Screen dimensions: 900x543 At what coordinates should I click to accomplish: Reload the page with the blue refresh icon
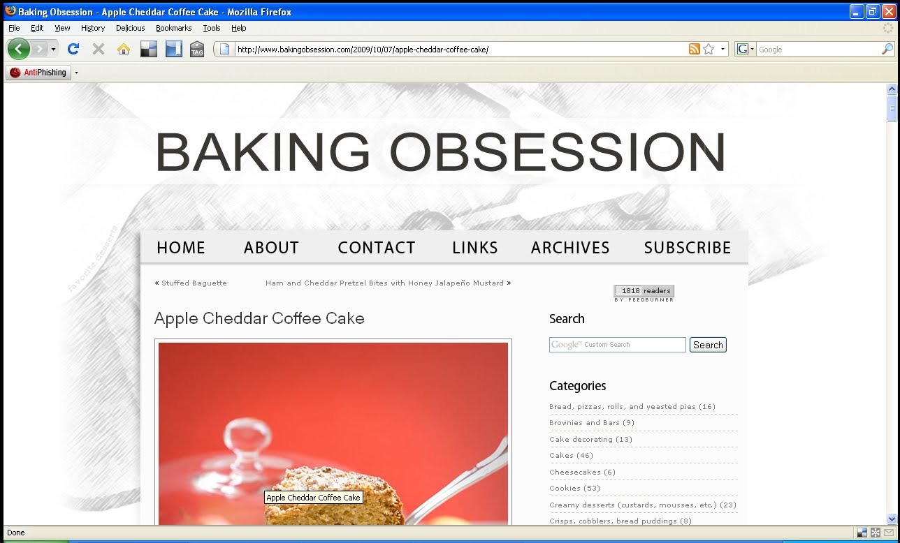(73, 49)
